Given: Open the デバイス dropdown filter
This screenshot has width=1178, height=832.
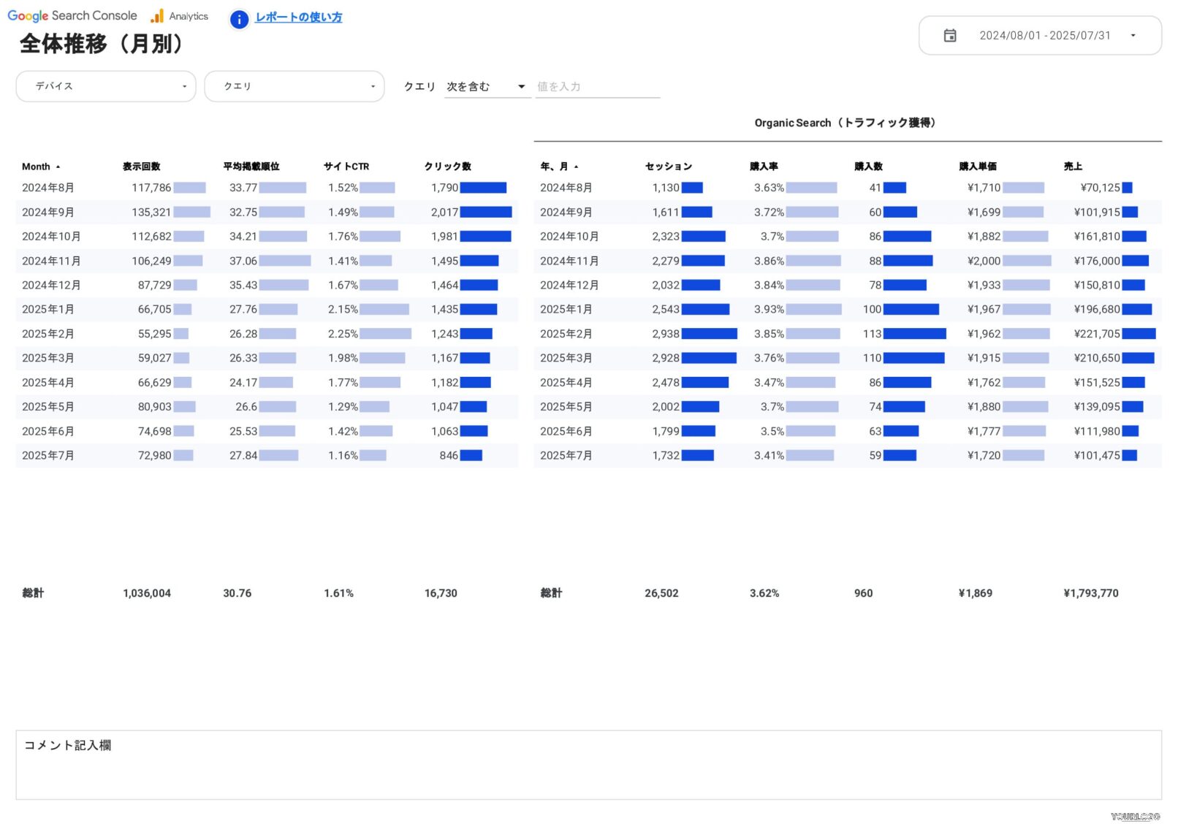Looking at the screenshot, I should click(x=106, y=86).
